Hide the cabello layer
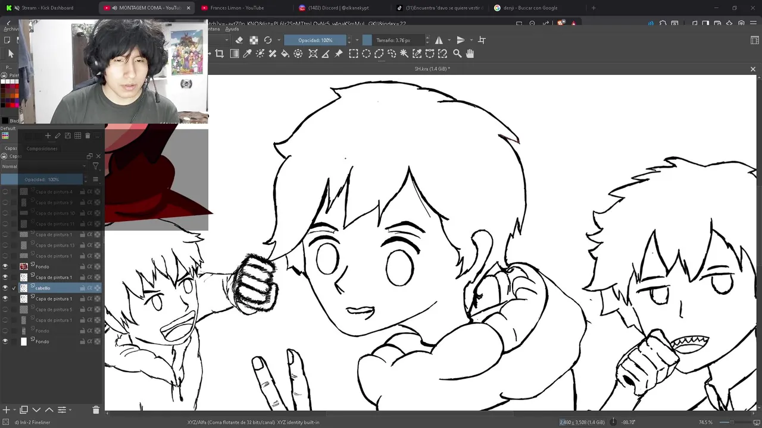This screenshot has width=762, height=428. coord(5,288)
